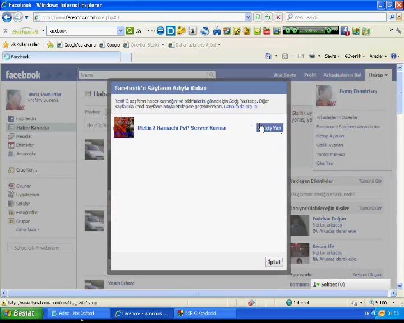This screenshot has width=404, height=323.
Task: Expand the address bar URL dropdown
Action: tap(248, 17)
